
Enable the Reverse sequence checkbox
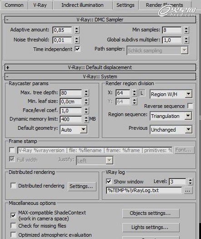190,106
